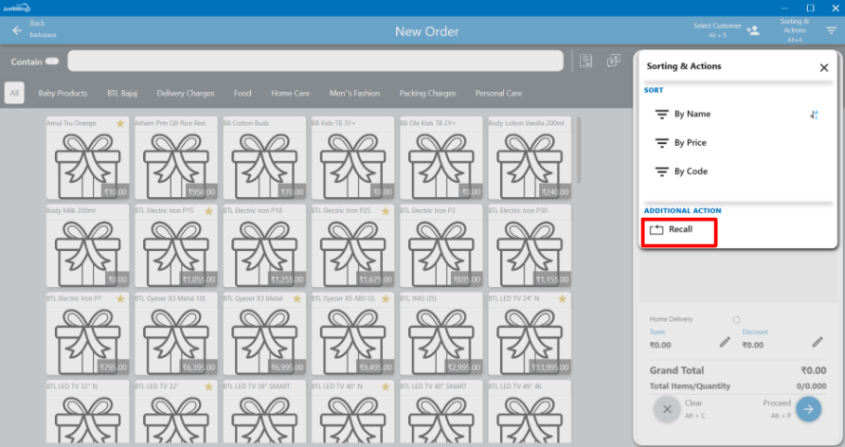Click the Back arrow icon
The image size is (845, 447).
[16, 30]
